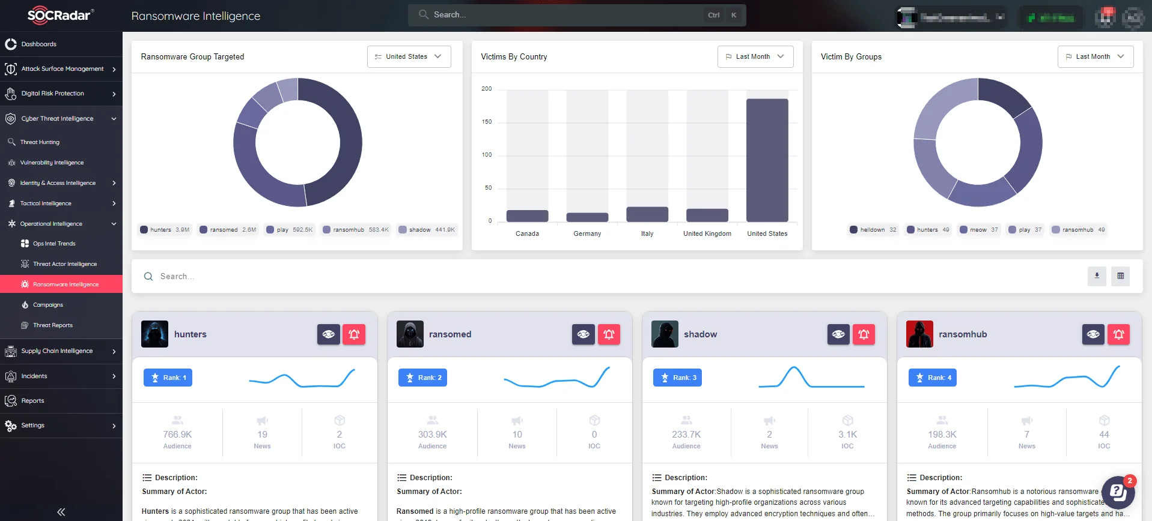Open the ransomed group title
The width and height of the screenshot is (1152, 521).
pyautogui.click(x=450, y=334)
